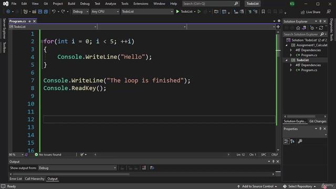Image resolution: width=336 pixels, height=189 pixels.
Task: Click the sync refresh icon in Solution Explorer
Action: coord(321,28)
